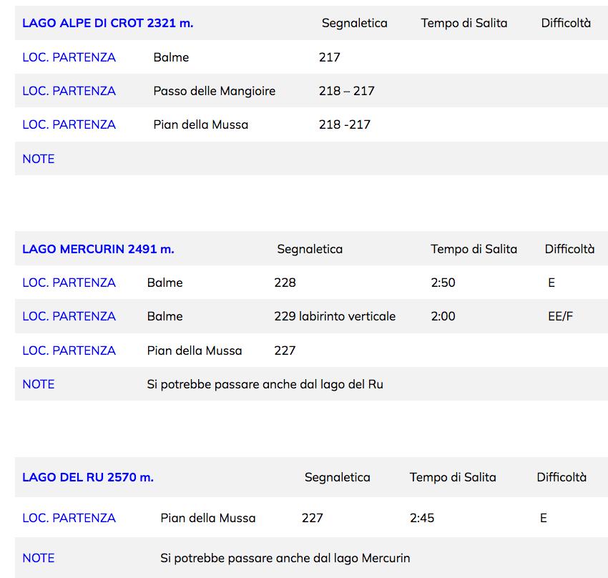Screen dimensions: 608x578
Task: Click 'Tempo di Salita' header in Lago del Ru table
Action: point(453,477)
